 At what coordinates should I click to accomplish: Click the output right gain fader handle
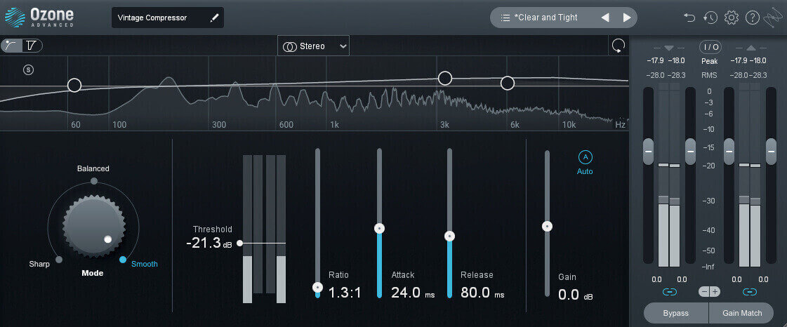pyautogui.click(x=771, y=152)
